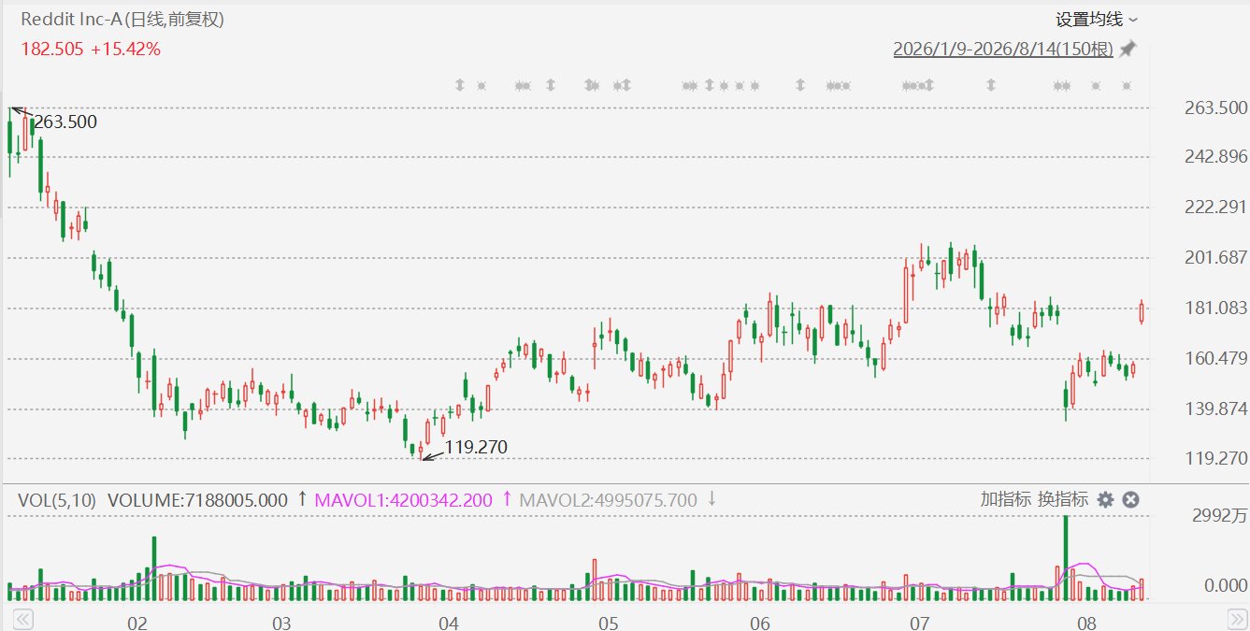
Task: Click the 263.500 high annotation beside the first candles
Action: click(x=65, y=122)
